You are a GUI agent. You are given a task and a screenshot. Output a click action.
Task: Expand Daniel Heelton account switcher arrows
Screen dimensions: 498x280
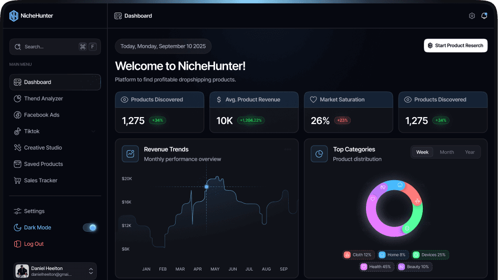(91, 271)
